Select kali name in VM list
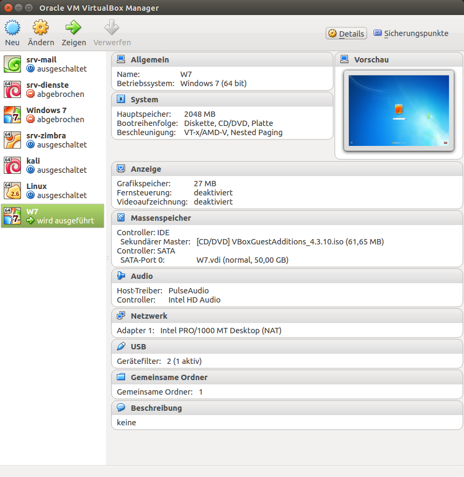The width and height of the screenshot is (464, 477). tap(33, 160)
